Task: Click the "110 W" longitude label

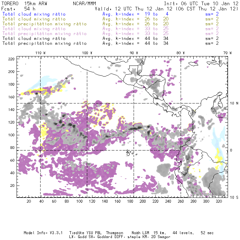Action: pyautogui.click(x=41, y=53)
